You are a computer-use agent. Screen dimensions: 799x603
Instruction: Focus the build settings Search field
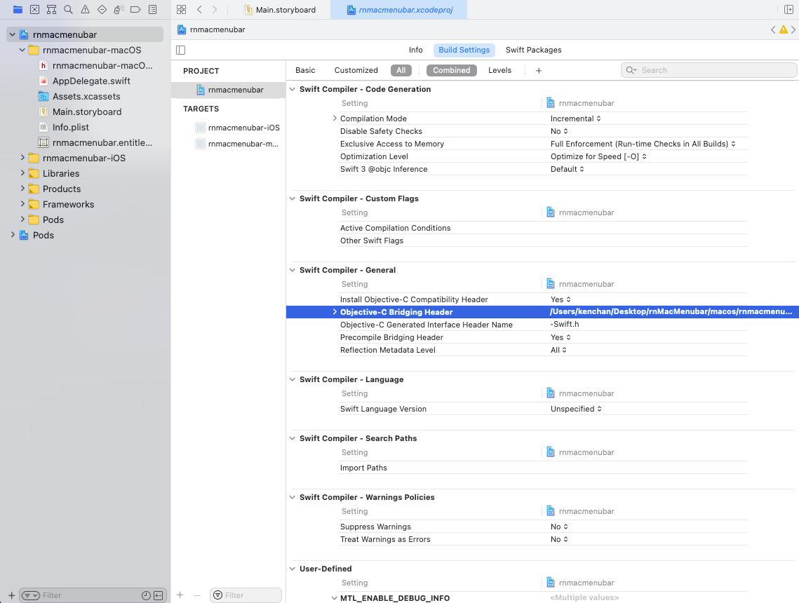pos(709,70)
